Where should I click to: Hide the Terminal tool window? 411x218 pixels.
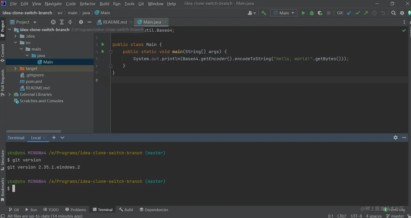404,138
